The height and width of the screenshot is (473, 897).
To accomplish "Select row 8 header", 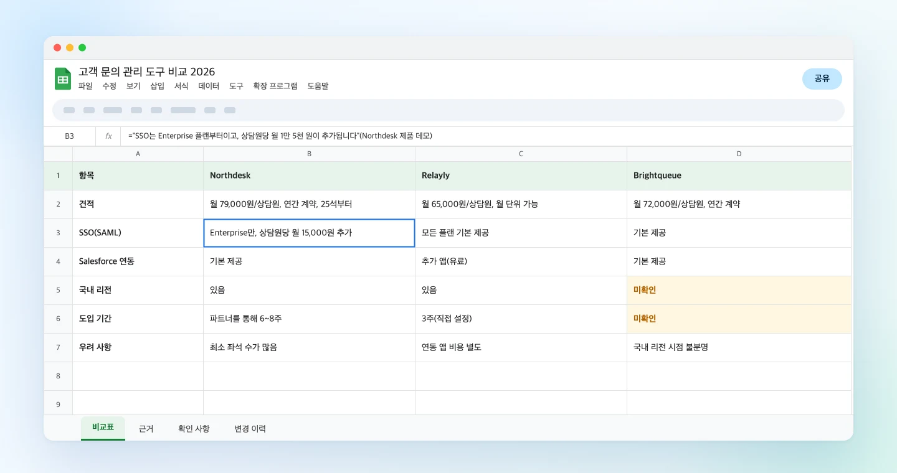I will coord(58,376).
